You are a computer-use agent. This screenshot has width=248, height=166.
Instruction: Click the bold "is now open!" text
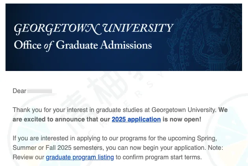point(182,119)
